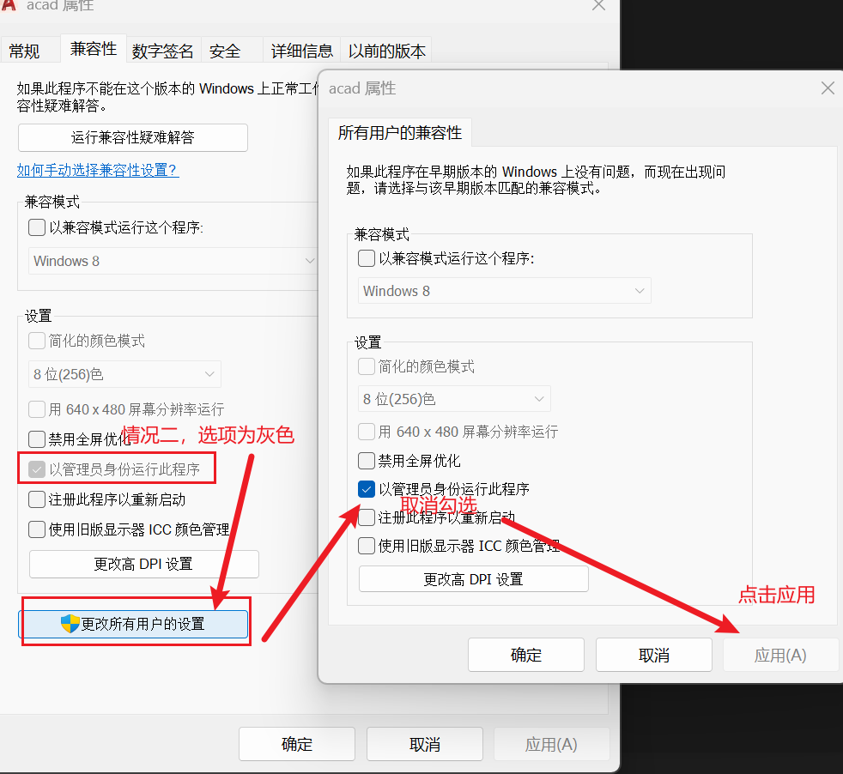Screen dimensions: 843x774
Task: Expand the 8 位(256)色 list in the back dialog
Action: point(124,374)
